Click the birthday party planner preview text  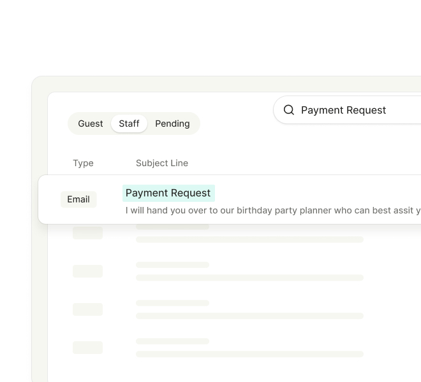pos(273,211)
